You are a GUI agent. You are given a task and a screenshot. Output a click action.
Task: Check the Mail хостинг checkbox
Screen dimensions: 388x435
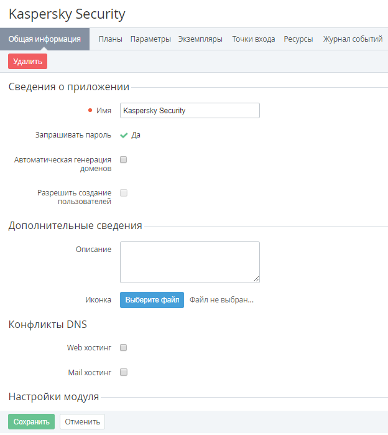pyautogui.click(x=124, y=373)
